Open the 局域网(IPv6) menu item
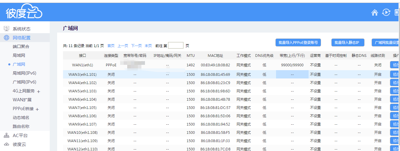Image resolution: width=400 pixels, height=151 pixels. [x=24, y=73]
